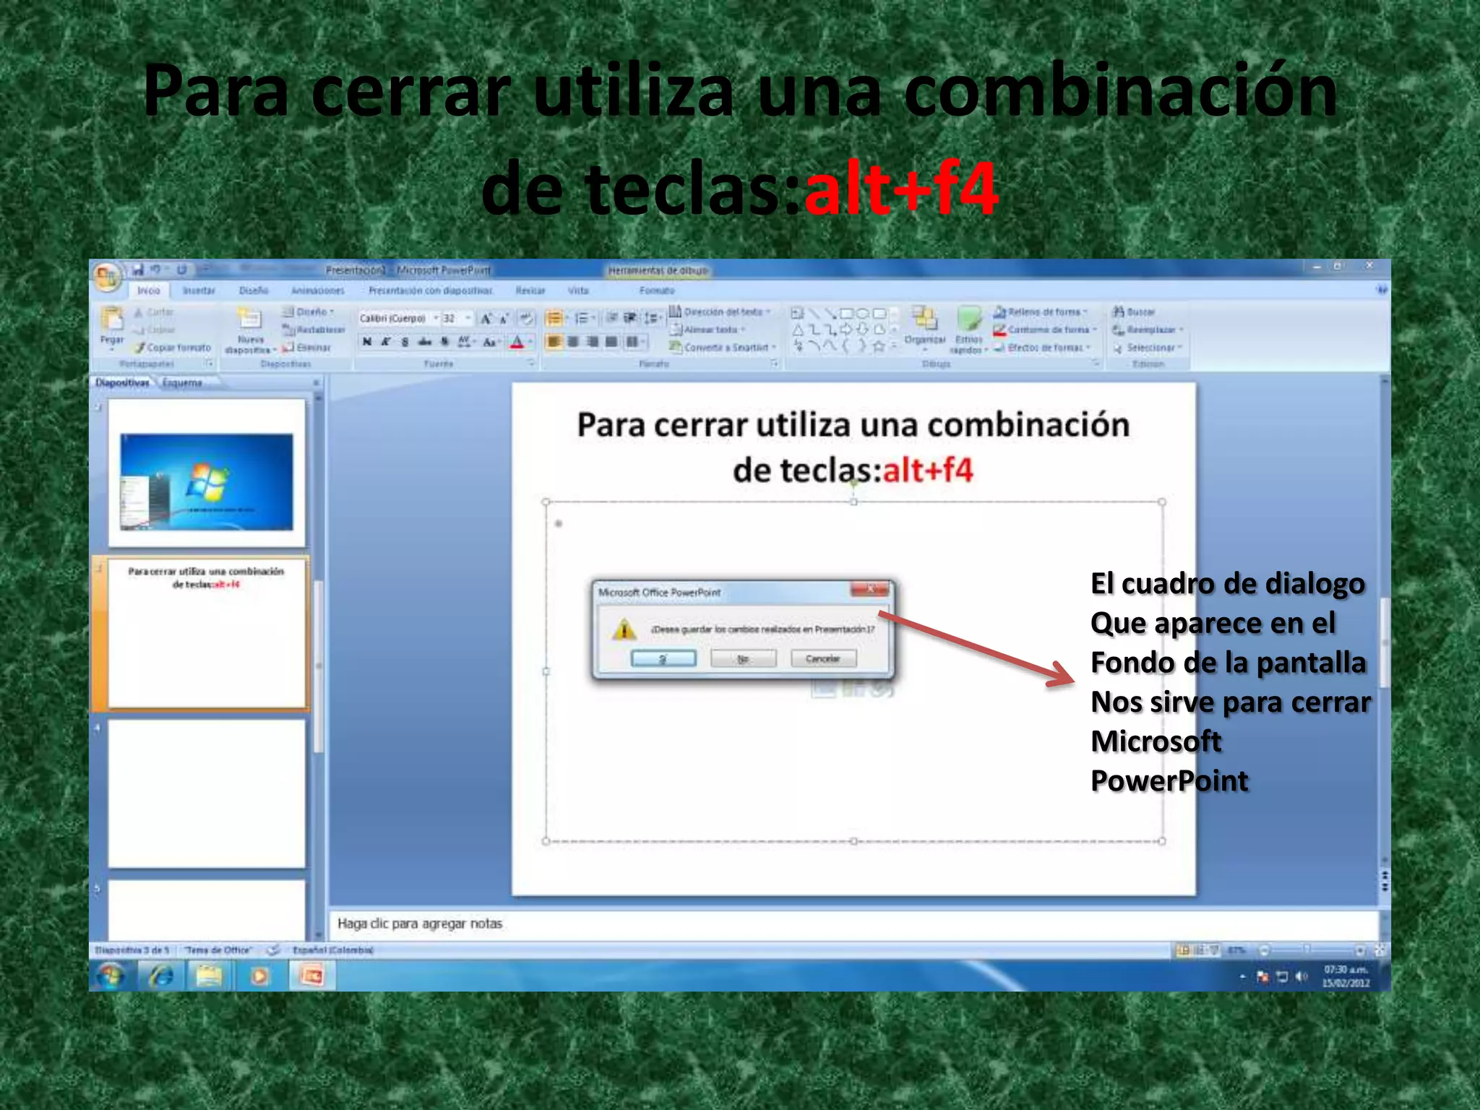Expand the Diseño layout dropdown
The width and height of the screenshot is (1480, 1110).
click(309, 311)
